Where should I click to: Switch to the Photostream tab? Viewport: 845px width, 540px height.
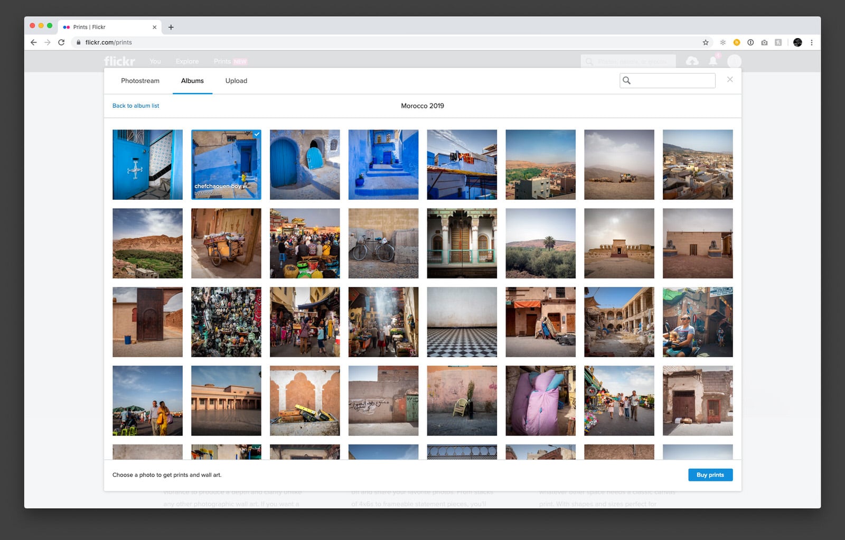(x=140, y=81)
